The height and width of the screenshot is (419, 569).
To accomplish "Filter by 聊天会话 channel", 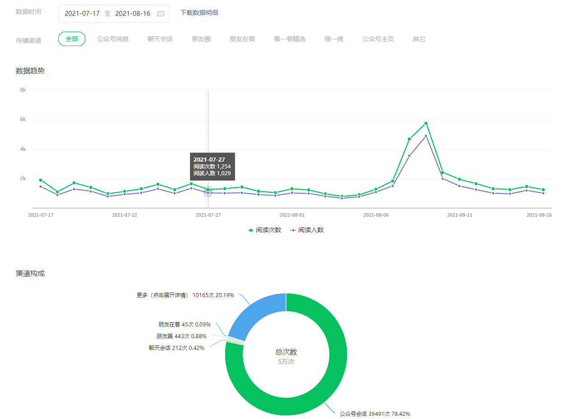I will point(160,39).
